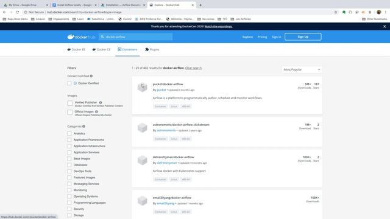
Task: Open Learn bookmarks folder
Action: pyautogui.click(x=78, y=19)
